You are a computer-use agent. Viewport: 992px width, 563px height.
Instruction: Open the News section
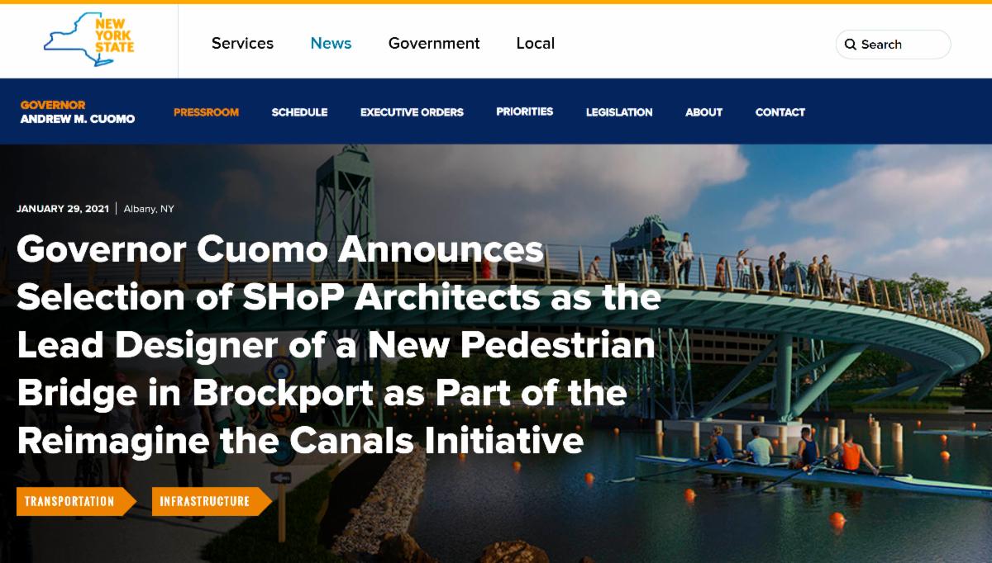[331, 43]
